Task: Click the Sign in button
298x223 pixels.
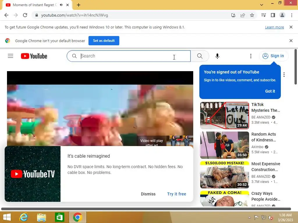Action: pos(273,56)
